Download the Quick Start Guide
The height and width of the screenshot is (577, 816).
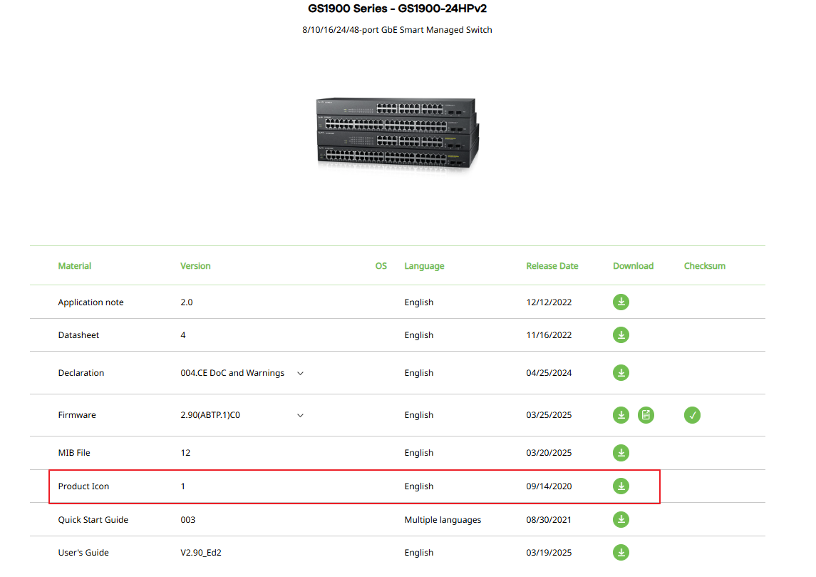point(621,520)
